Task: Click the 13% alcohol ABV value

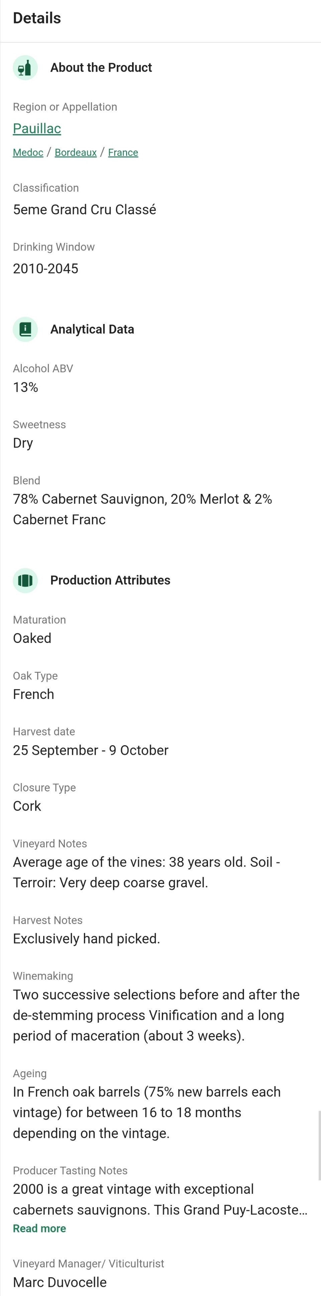Action: [26, 387]
